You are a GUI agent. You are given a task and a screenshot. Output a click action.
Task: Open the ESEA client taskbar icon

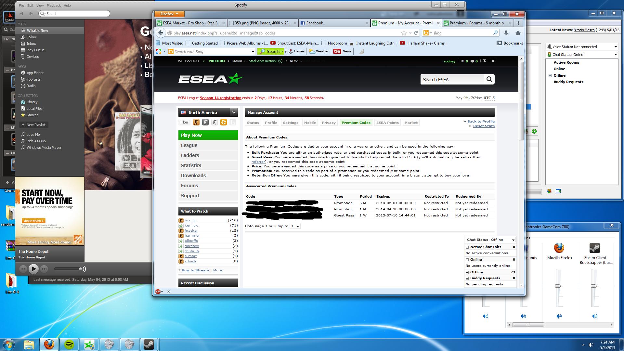[89, 344]
